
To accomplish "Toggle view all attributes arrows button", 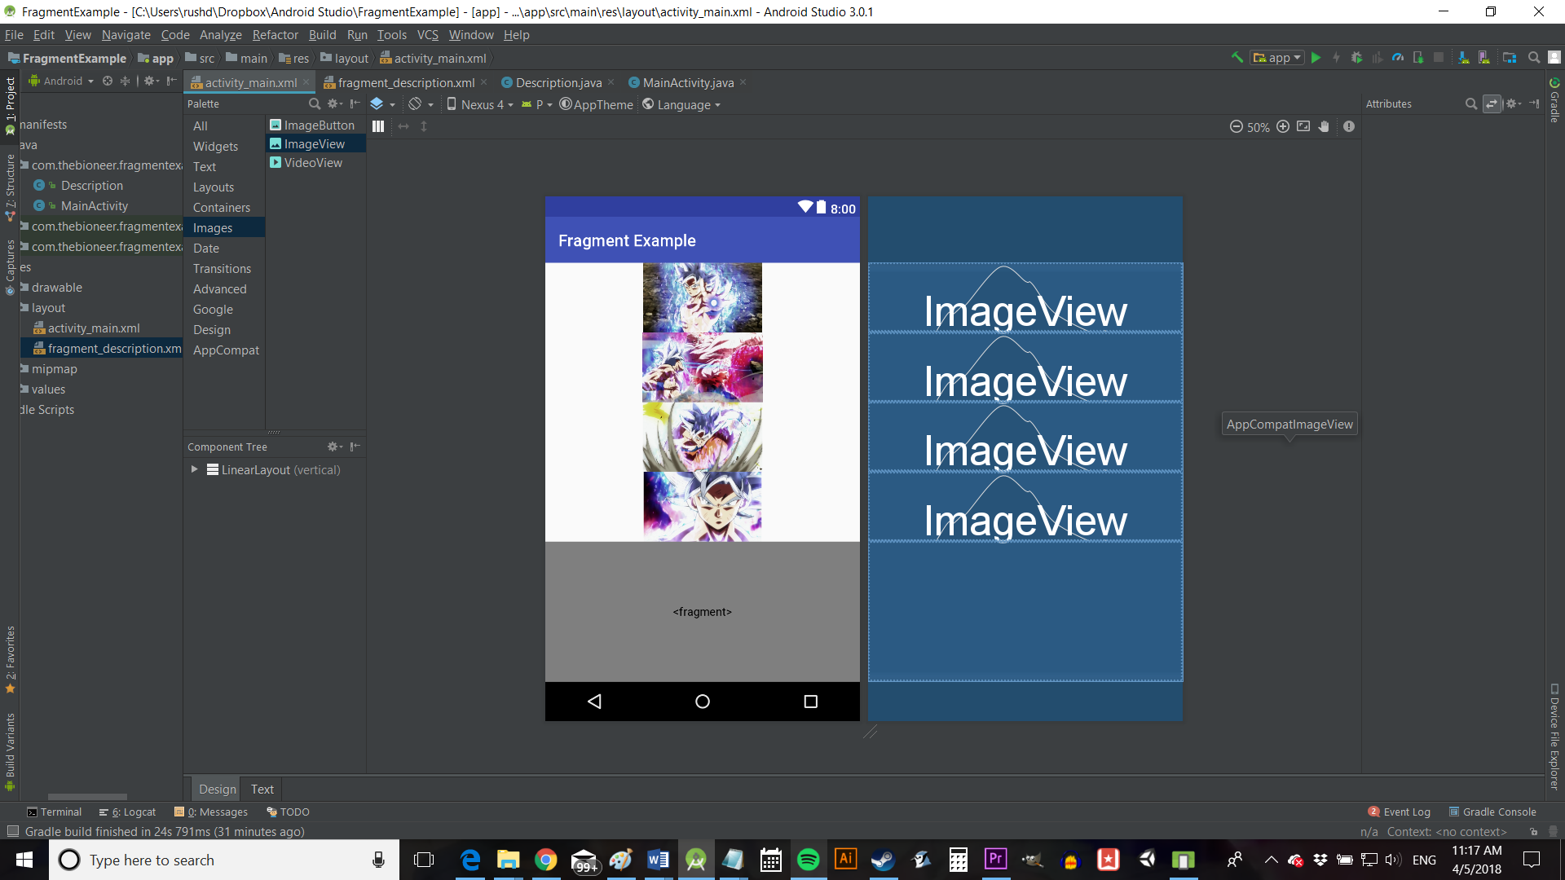I will coord(1492,103).
